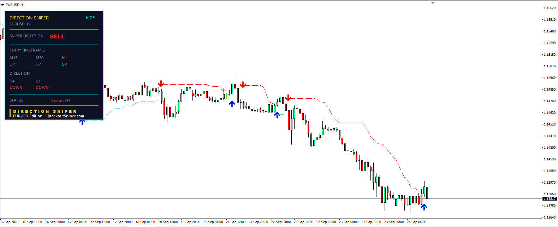Click the UP value under M30
The width and height of the screenshot is (558, 227).
pos(38,64)
